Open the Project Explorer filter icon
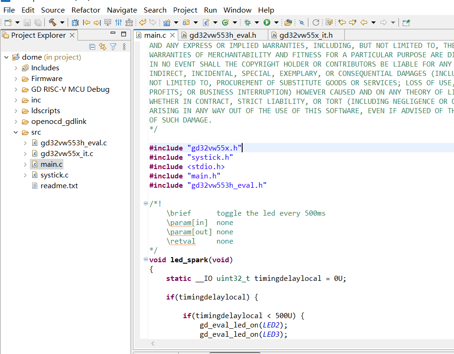 pyautogui.click(x=113, y=47)
